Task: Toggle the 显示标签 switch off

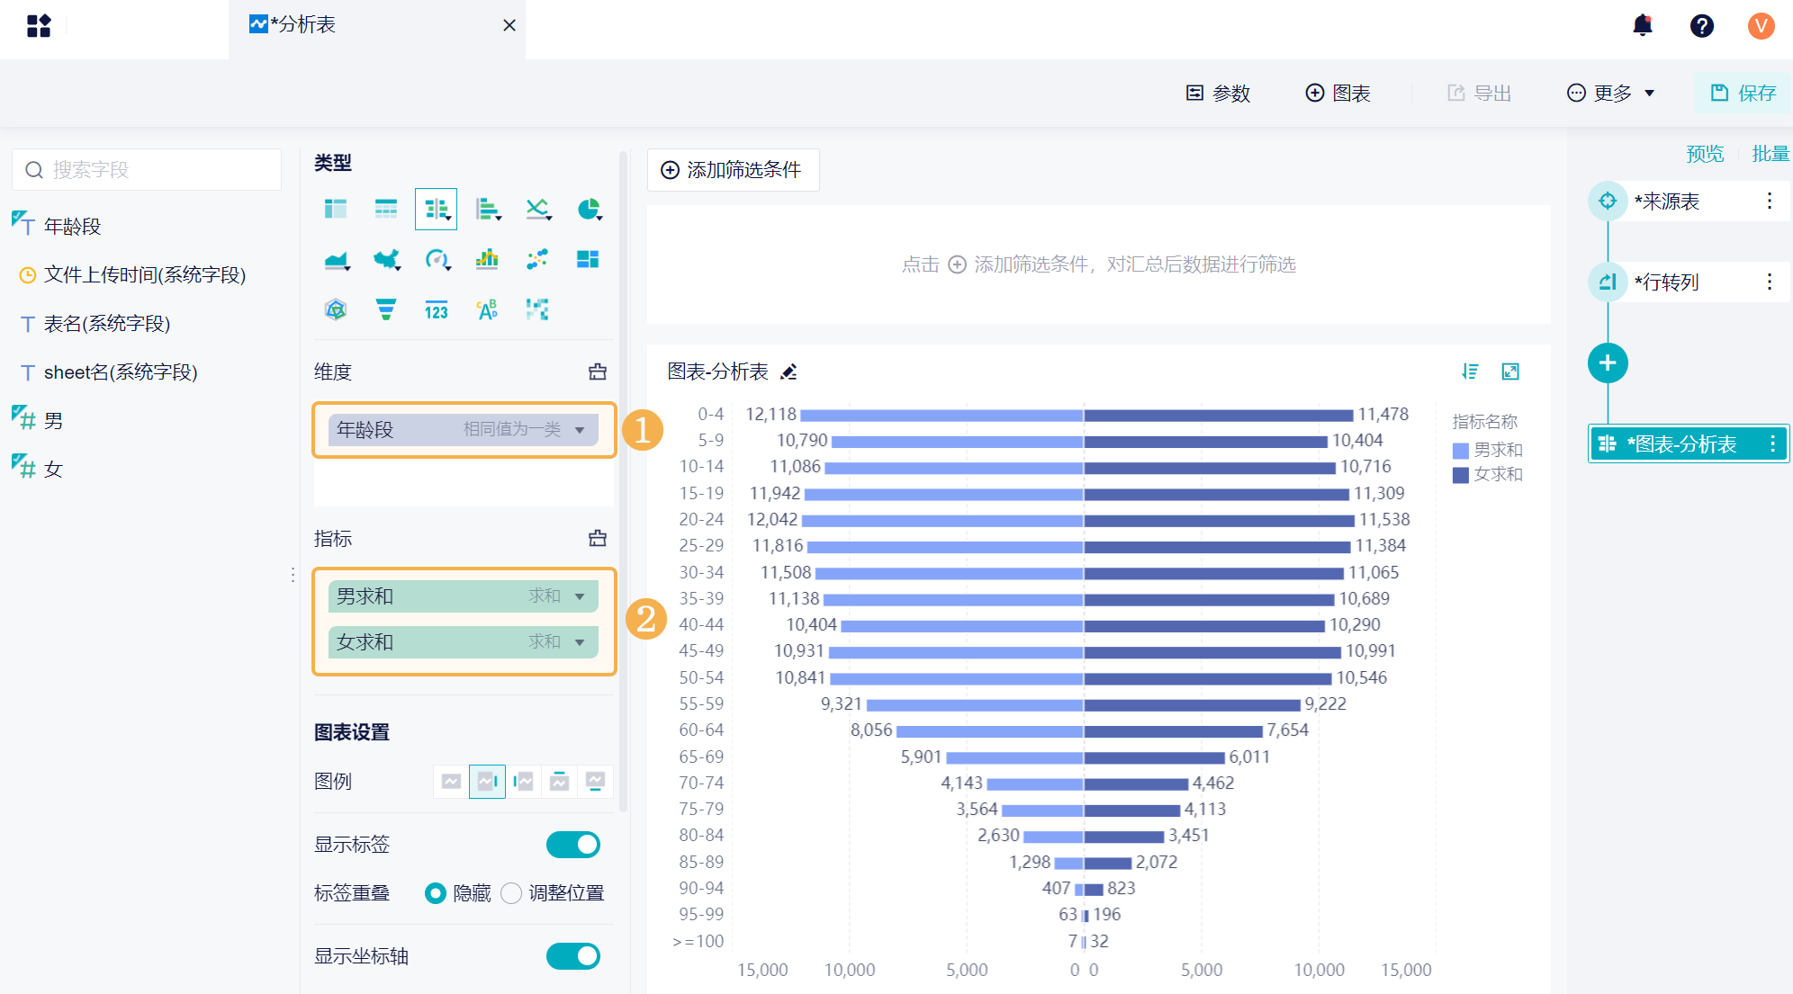Action: (572, 845)
